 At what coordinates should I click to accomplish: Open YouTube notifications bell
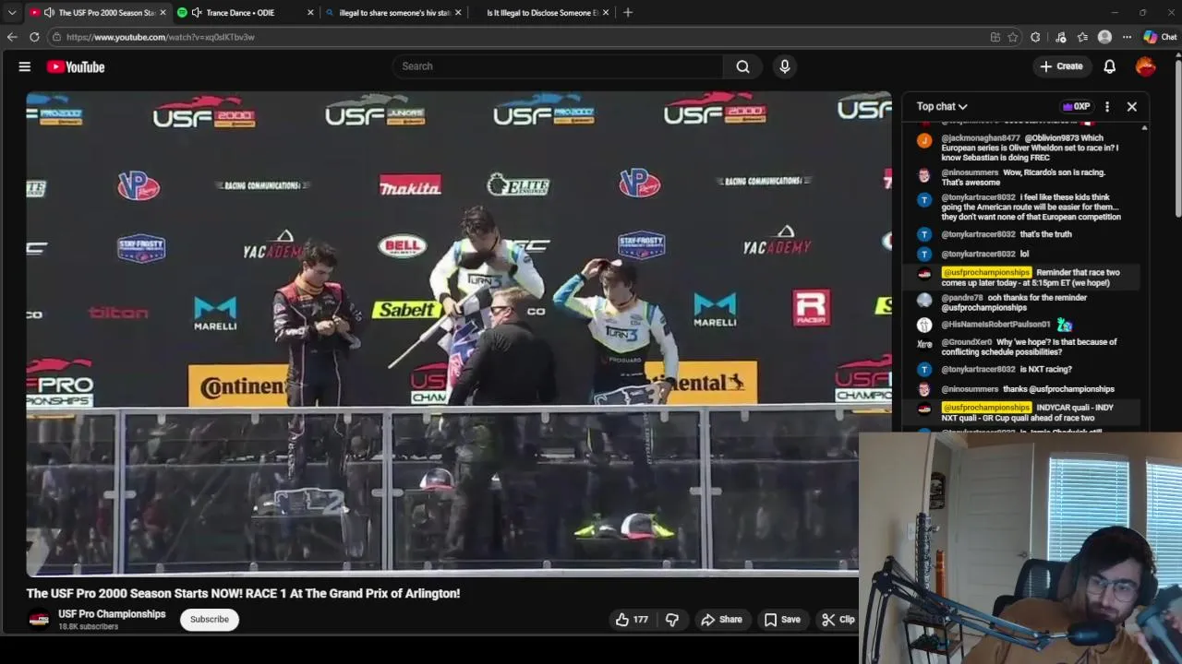click(1110, 66)
